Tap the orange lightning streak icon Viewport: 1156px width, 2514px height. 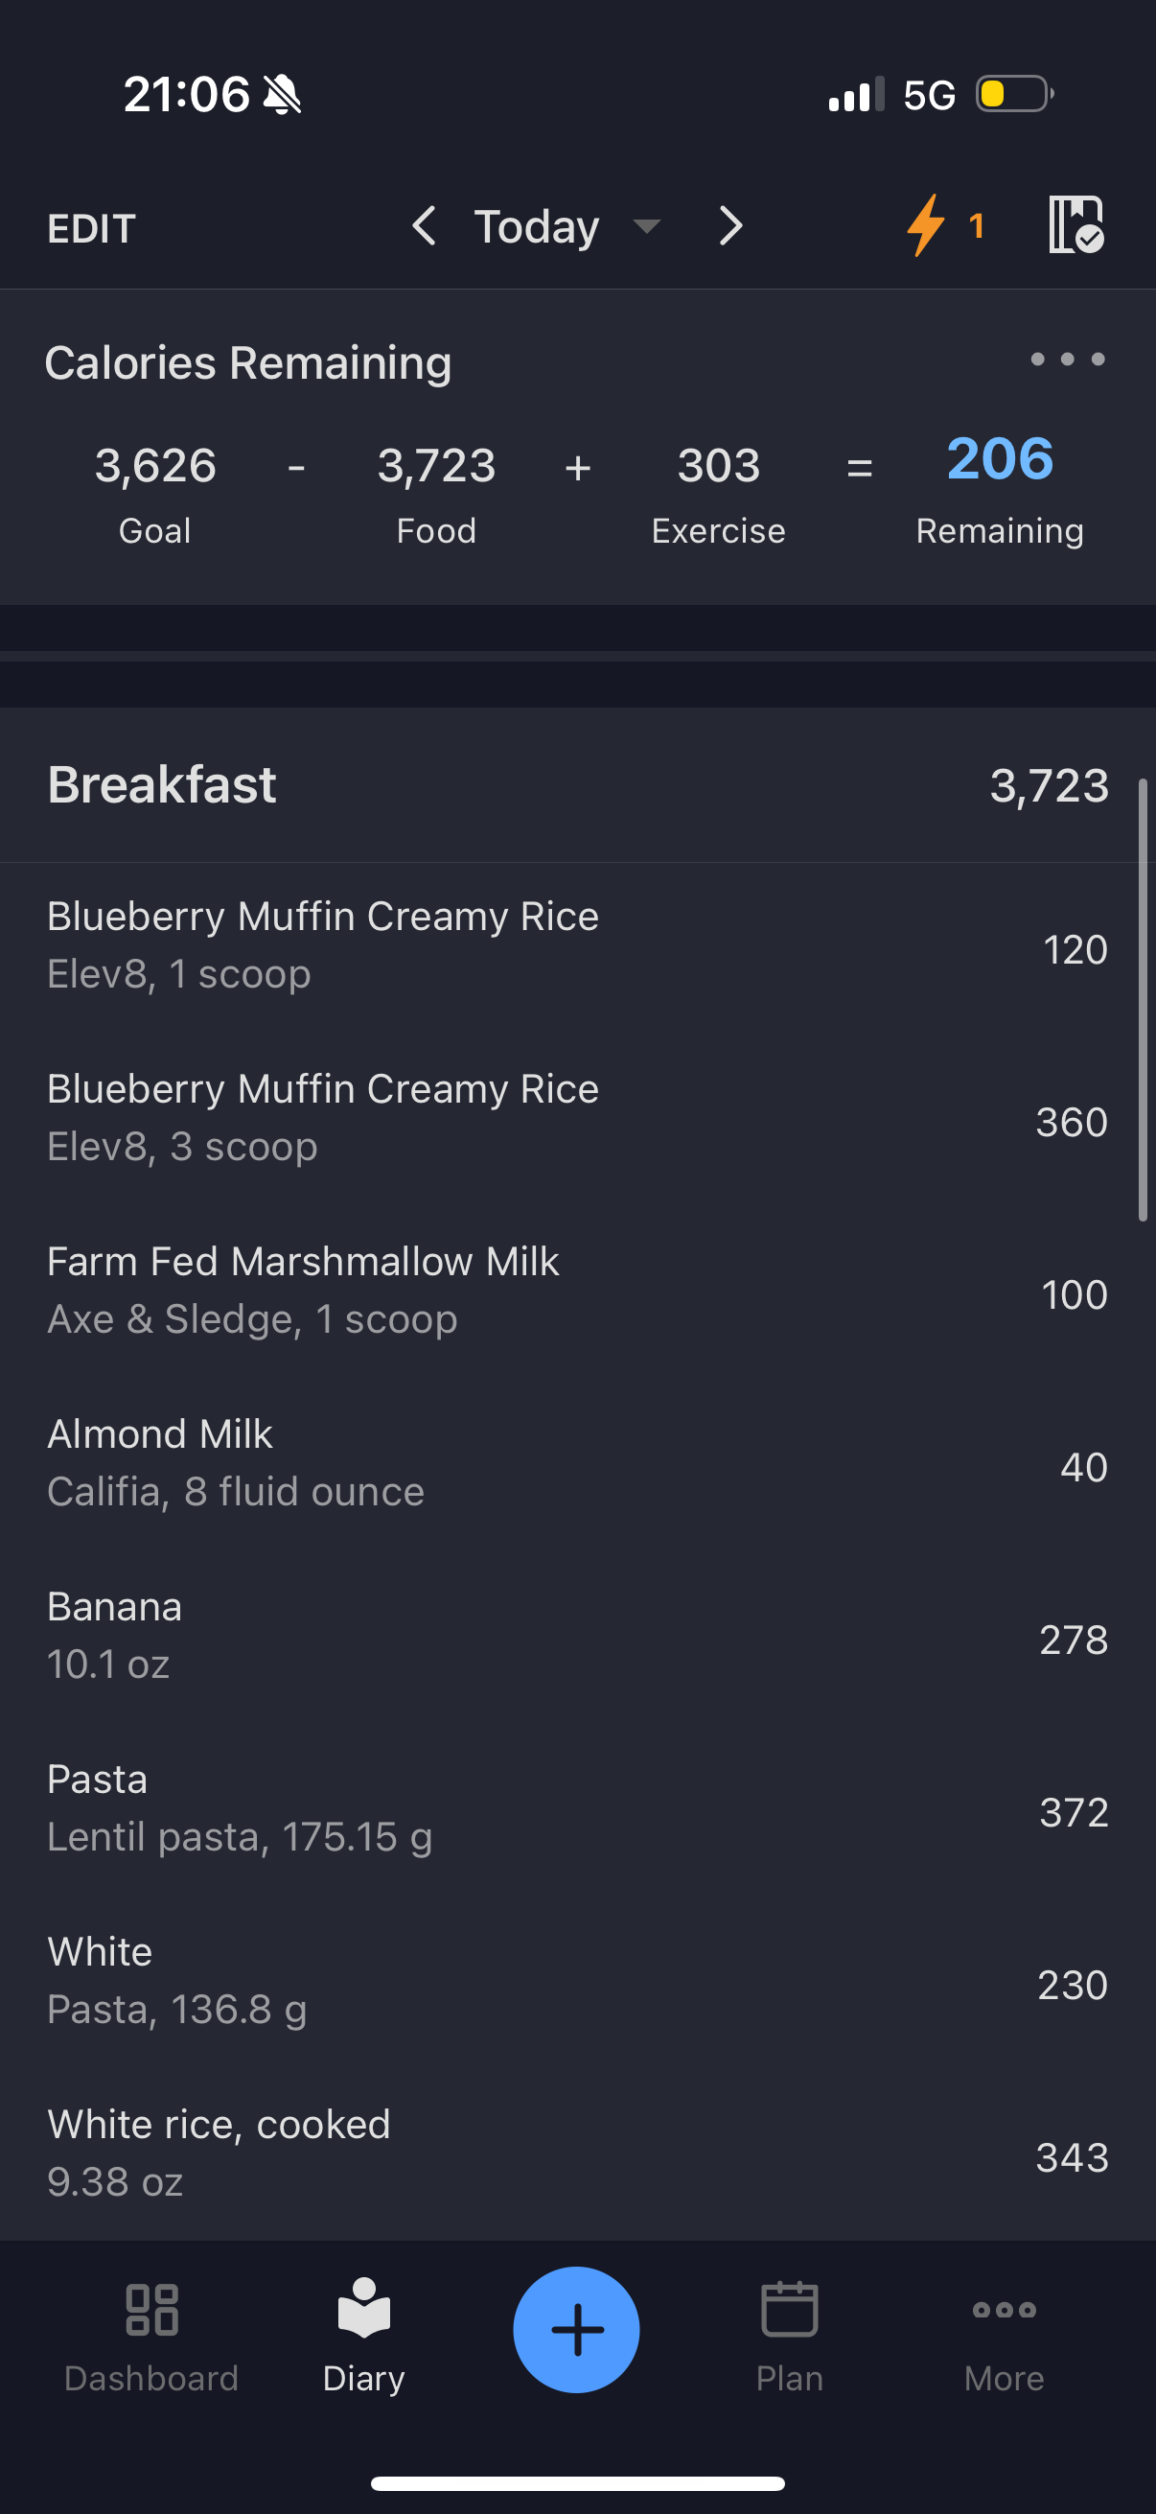pyautogui.click(x=926, y=225)
